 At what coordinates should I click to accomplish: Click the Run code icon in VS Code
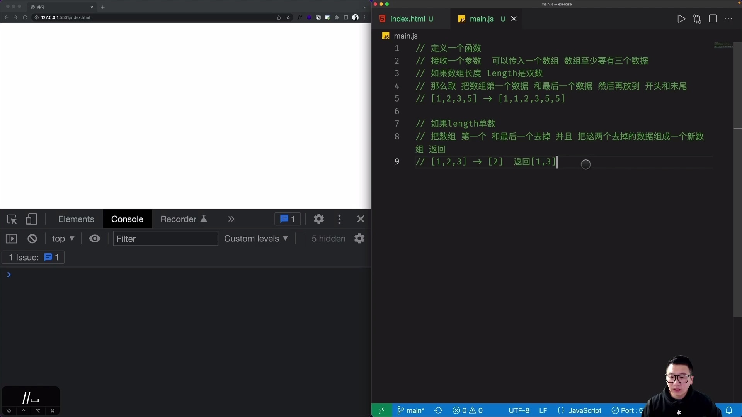tap(681, 19)
